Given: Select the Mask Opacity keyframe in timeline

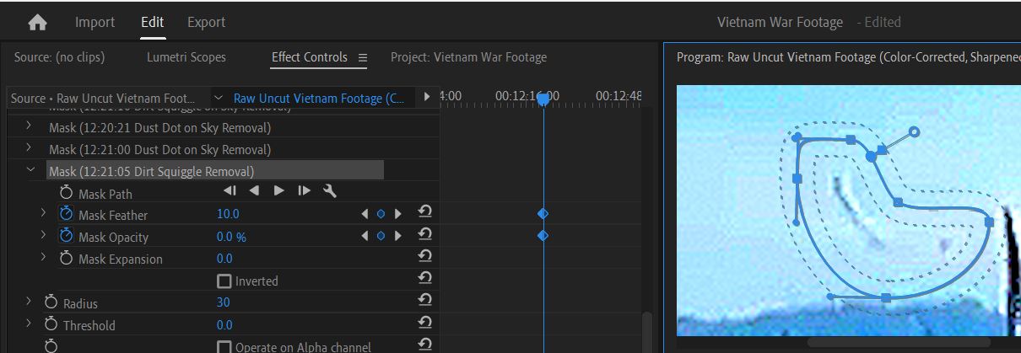Looking at the screenshot, I should pos(543,236).
